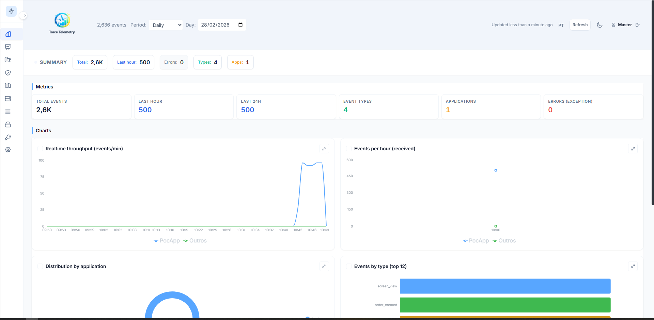654x320 pixels.
Task: Open the shield check sidebar icon
Action: (x=8, y=73)
